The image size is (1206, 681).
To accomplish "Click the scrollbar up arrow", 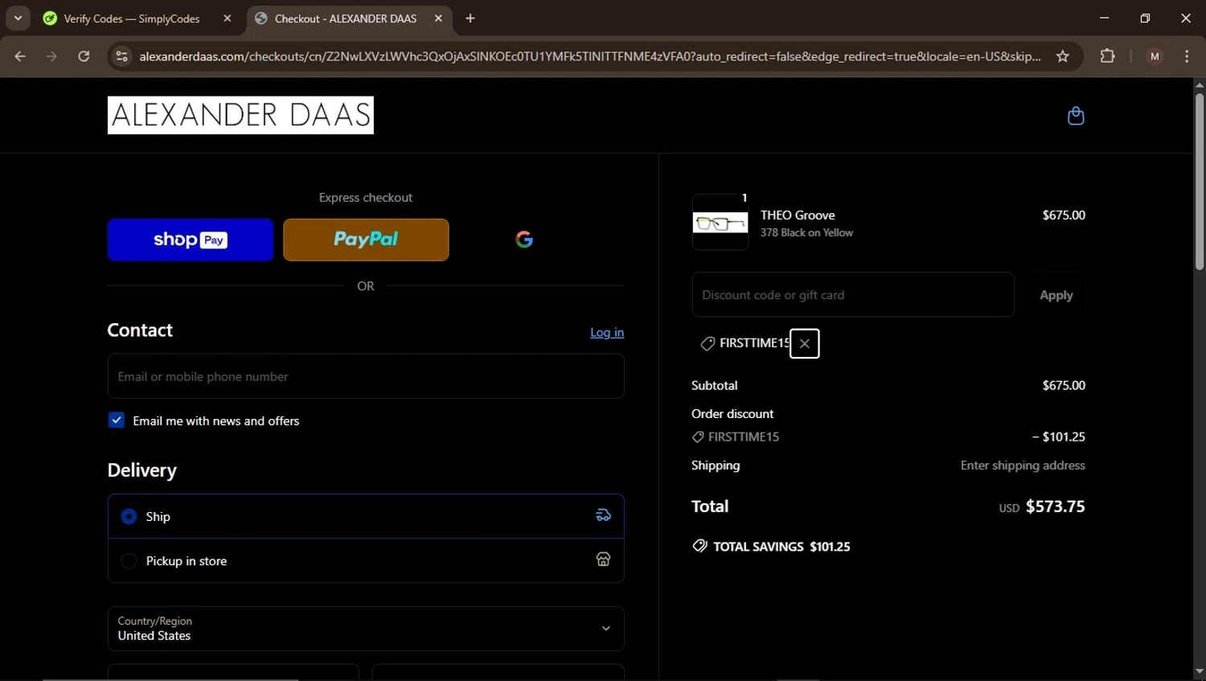I will point(1200,84).
